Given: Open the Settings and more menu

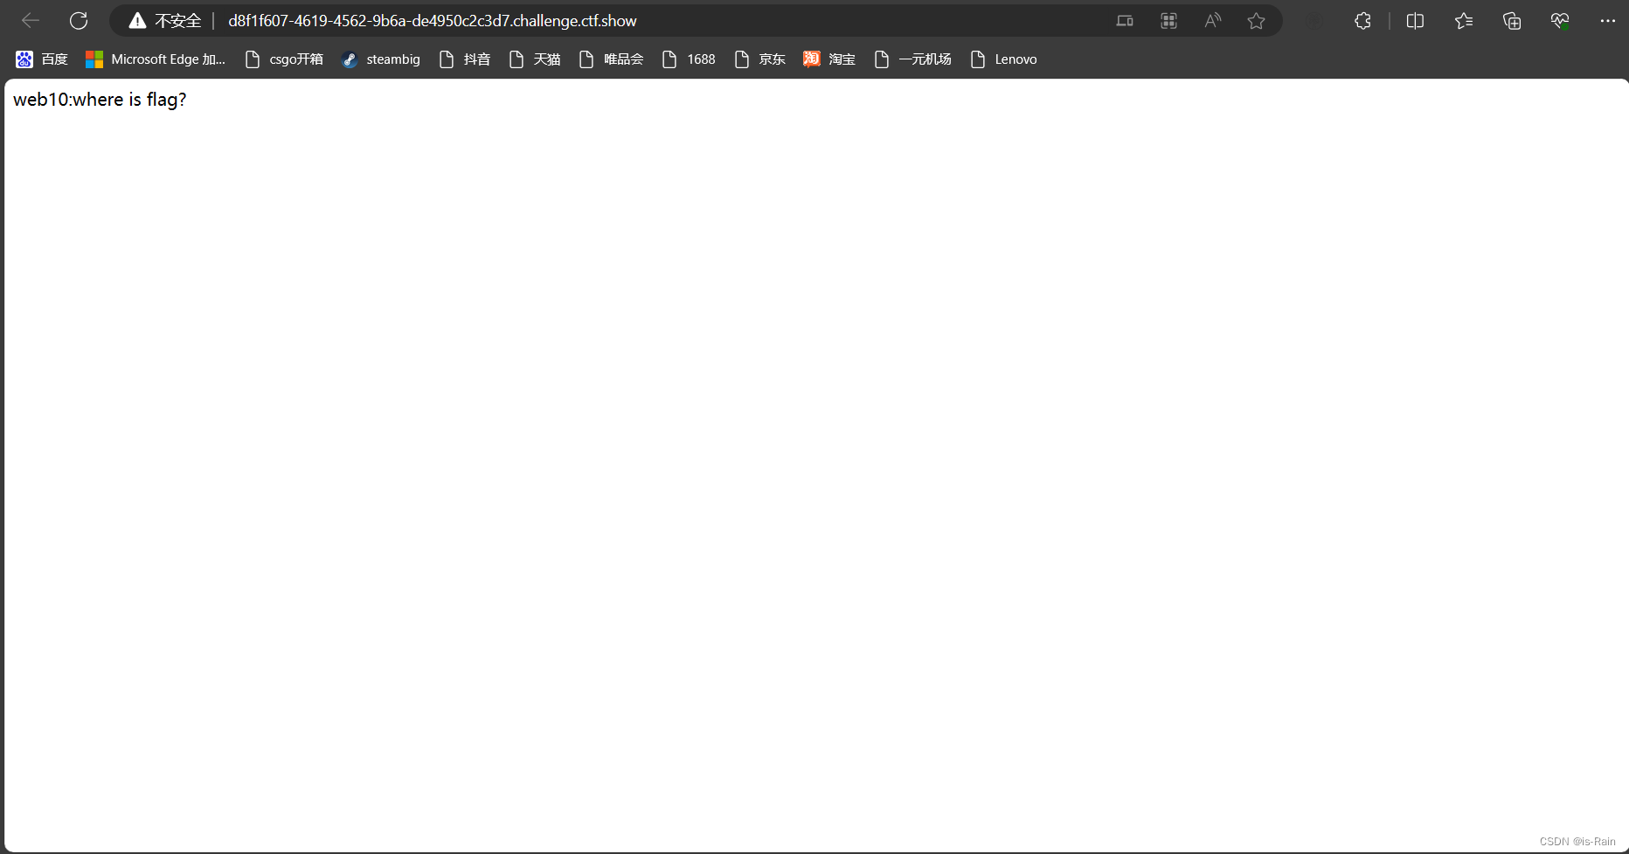Looking at the screenshot, I should point(1608,20).
